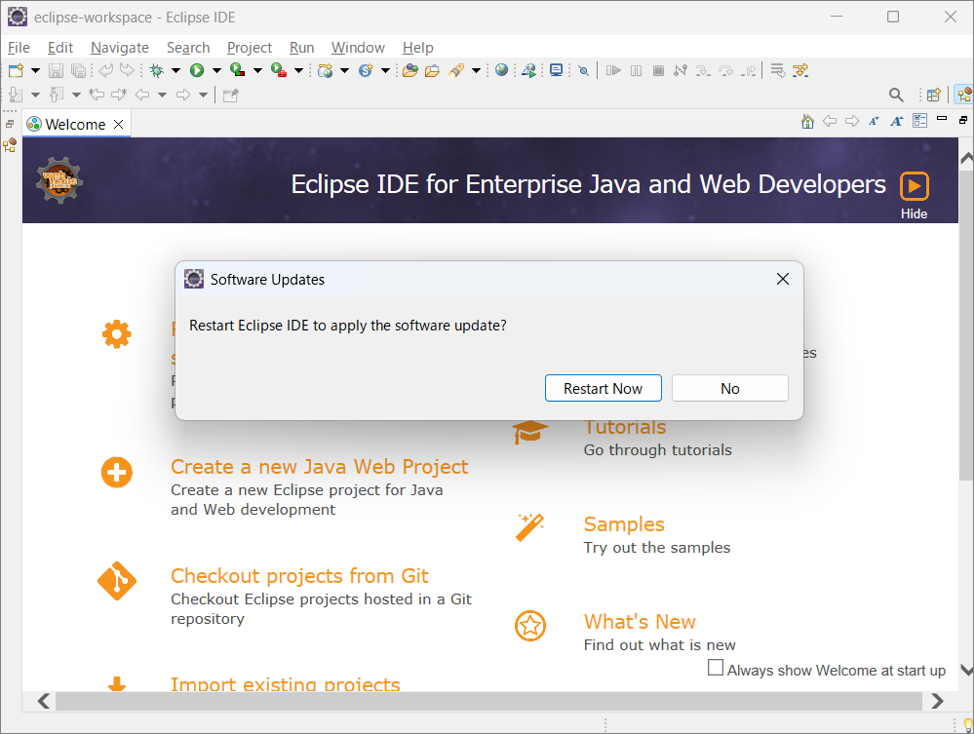Viewport: 974px width, 734px height.
Task: Click the green Run launch icon
Action: pyautogui.click(x=197, y=70)
